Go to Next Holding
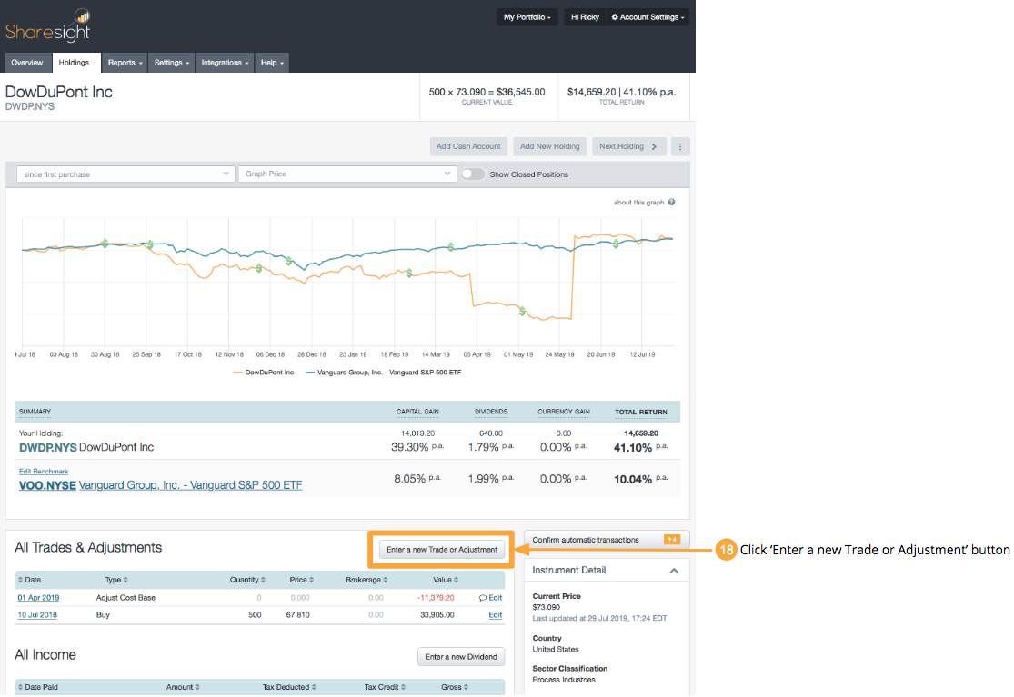The image size is (1014, 697). (627, 146)
